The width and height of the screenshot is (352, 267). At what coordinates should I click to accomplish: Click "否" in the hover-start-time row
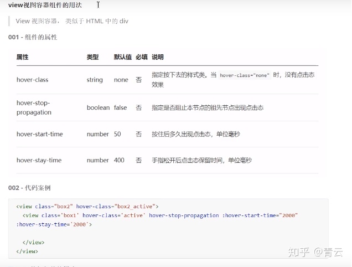pyautogui.click(x=139, y=134)
